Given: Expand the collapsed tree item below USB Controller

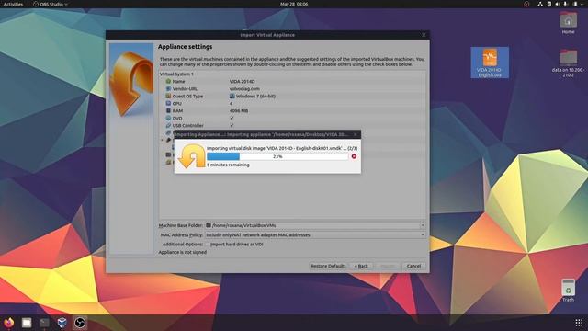Looking at the screenshot, I should [x=163, y=140].
